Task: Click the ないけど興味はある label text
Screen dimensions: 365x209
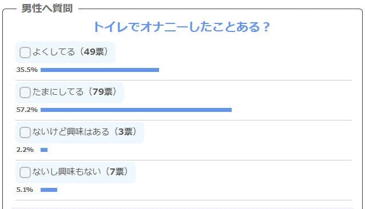Action: point(71,132)
